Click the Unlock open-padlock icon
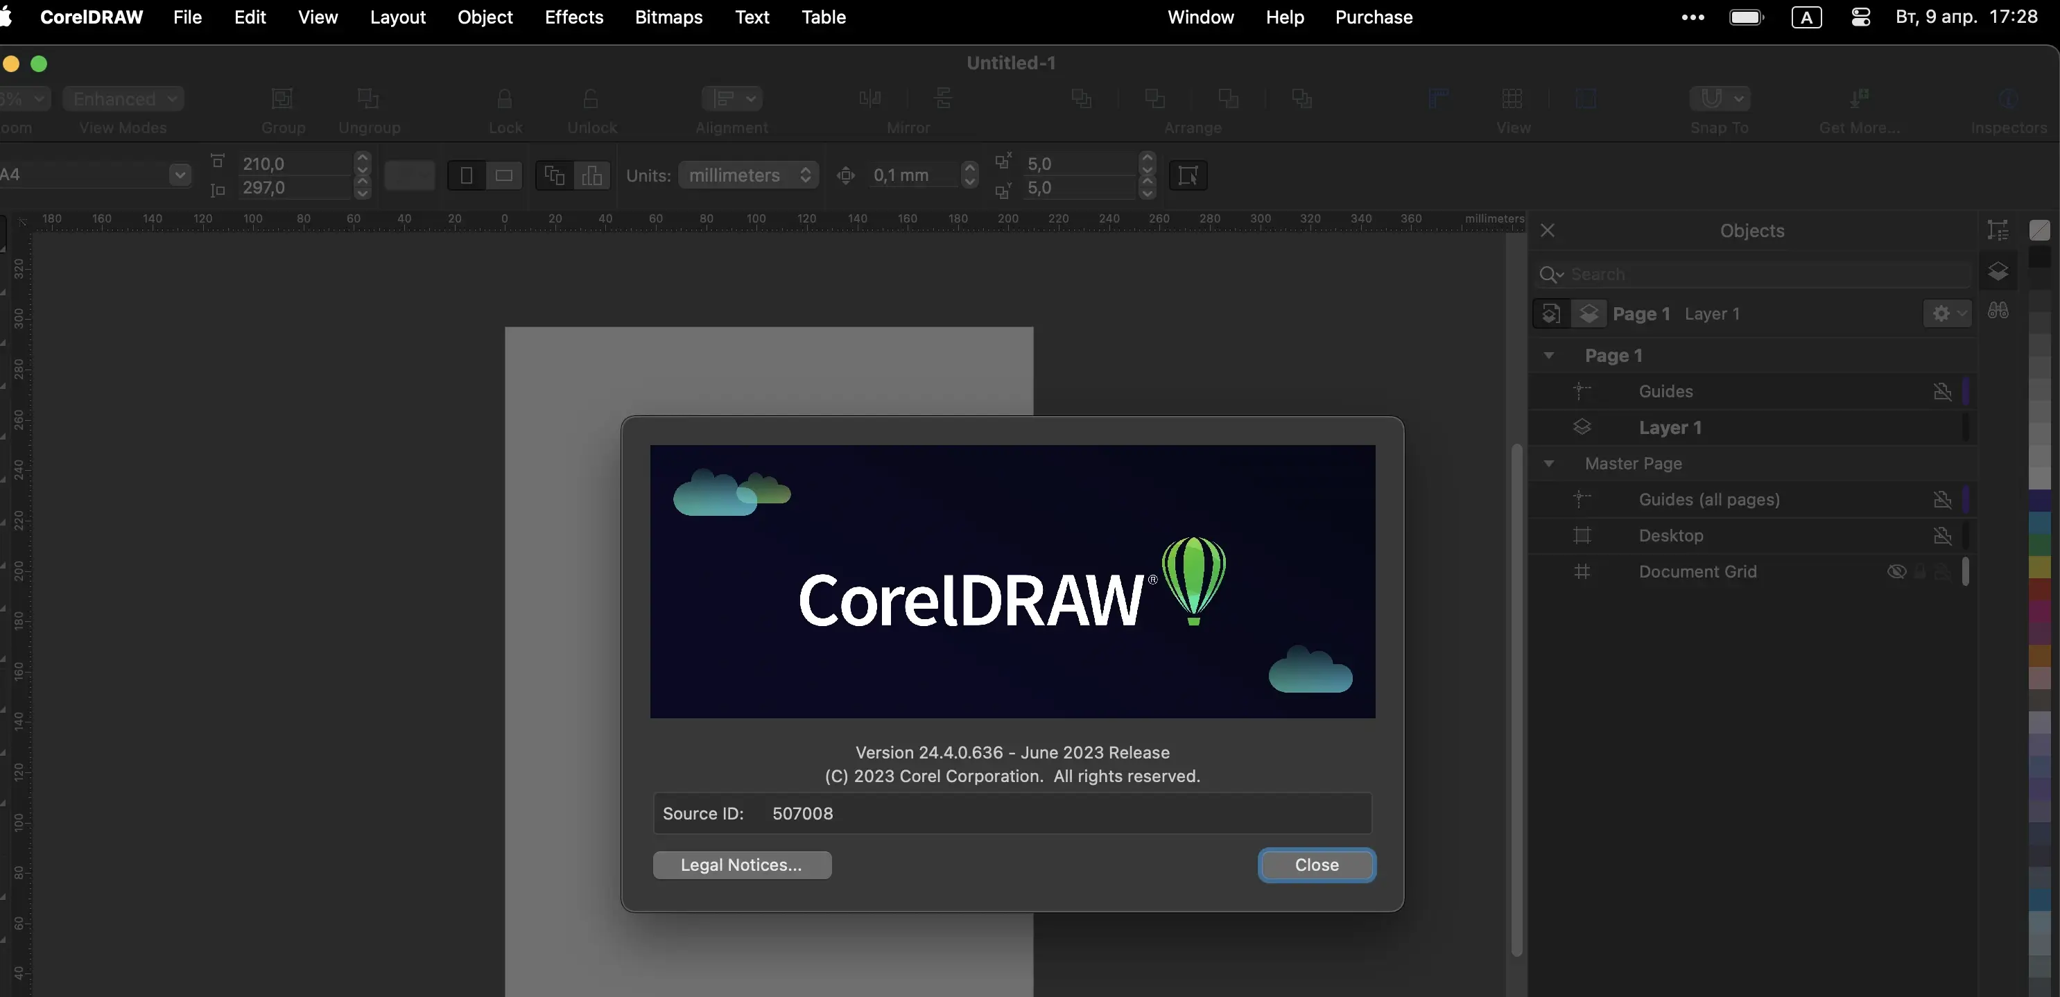2060x997 pixels. point(591,98)
